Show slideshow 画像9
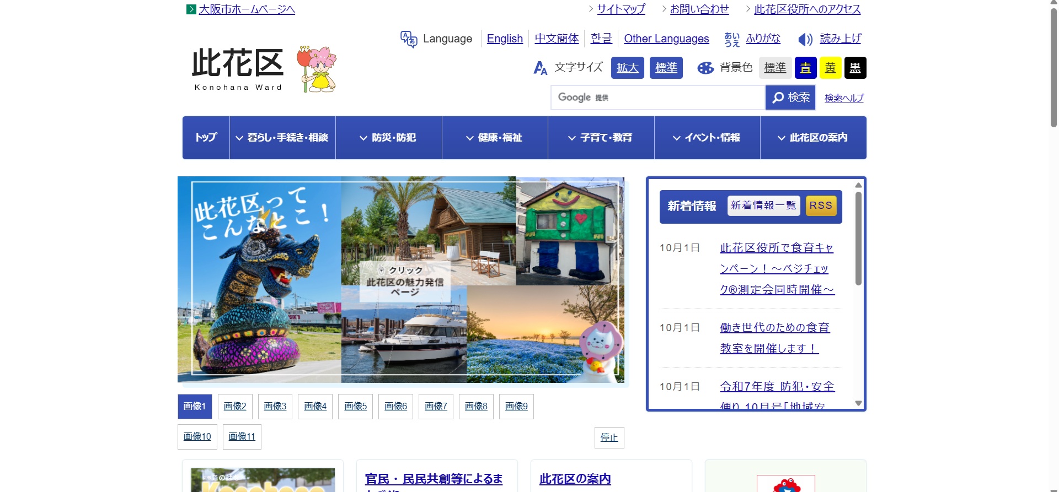This screenshot has width=1059, height=492. tap(517, 407)
